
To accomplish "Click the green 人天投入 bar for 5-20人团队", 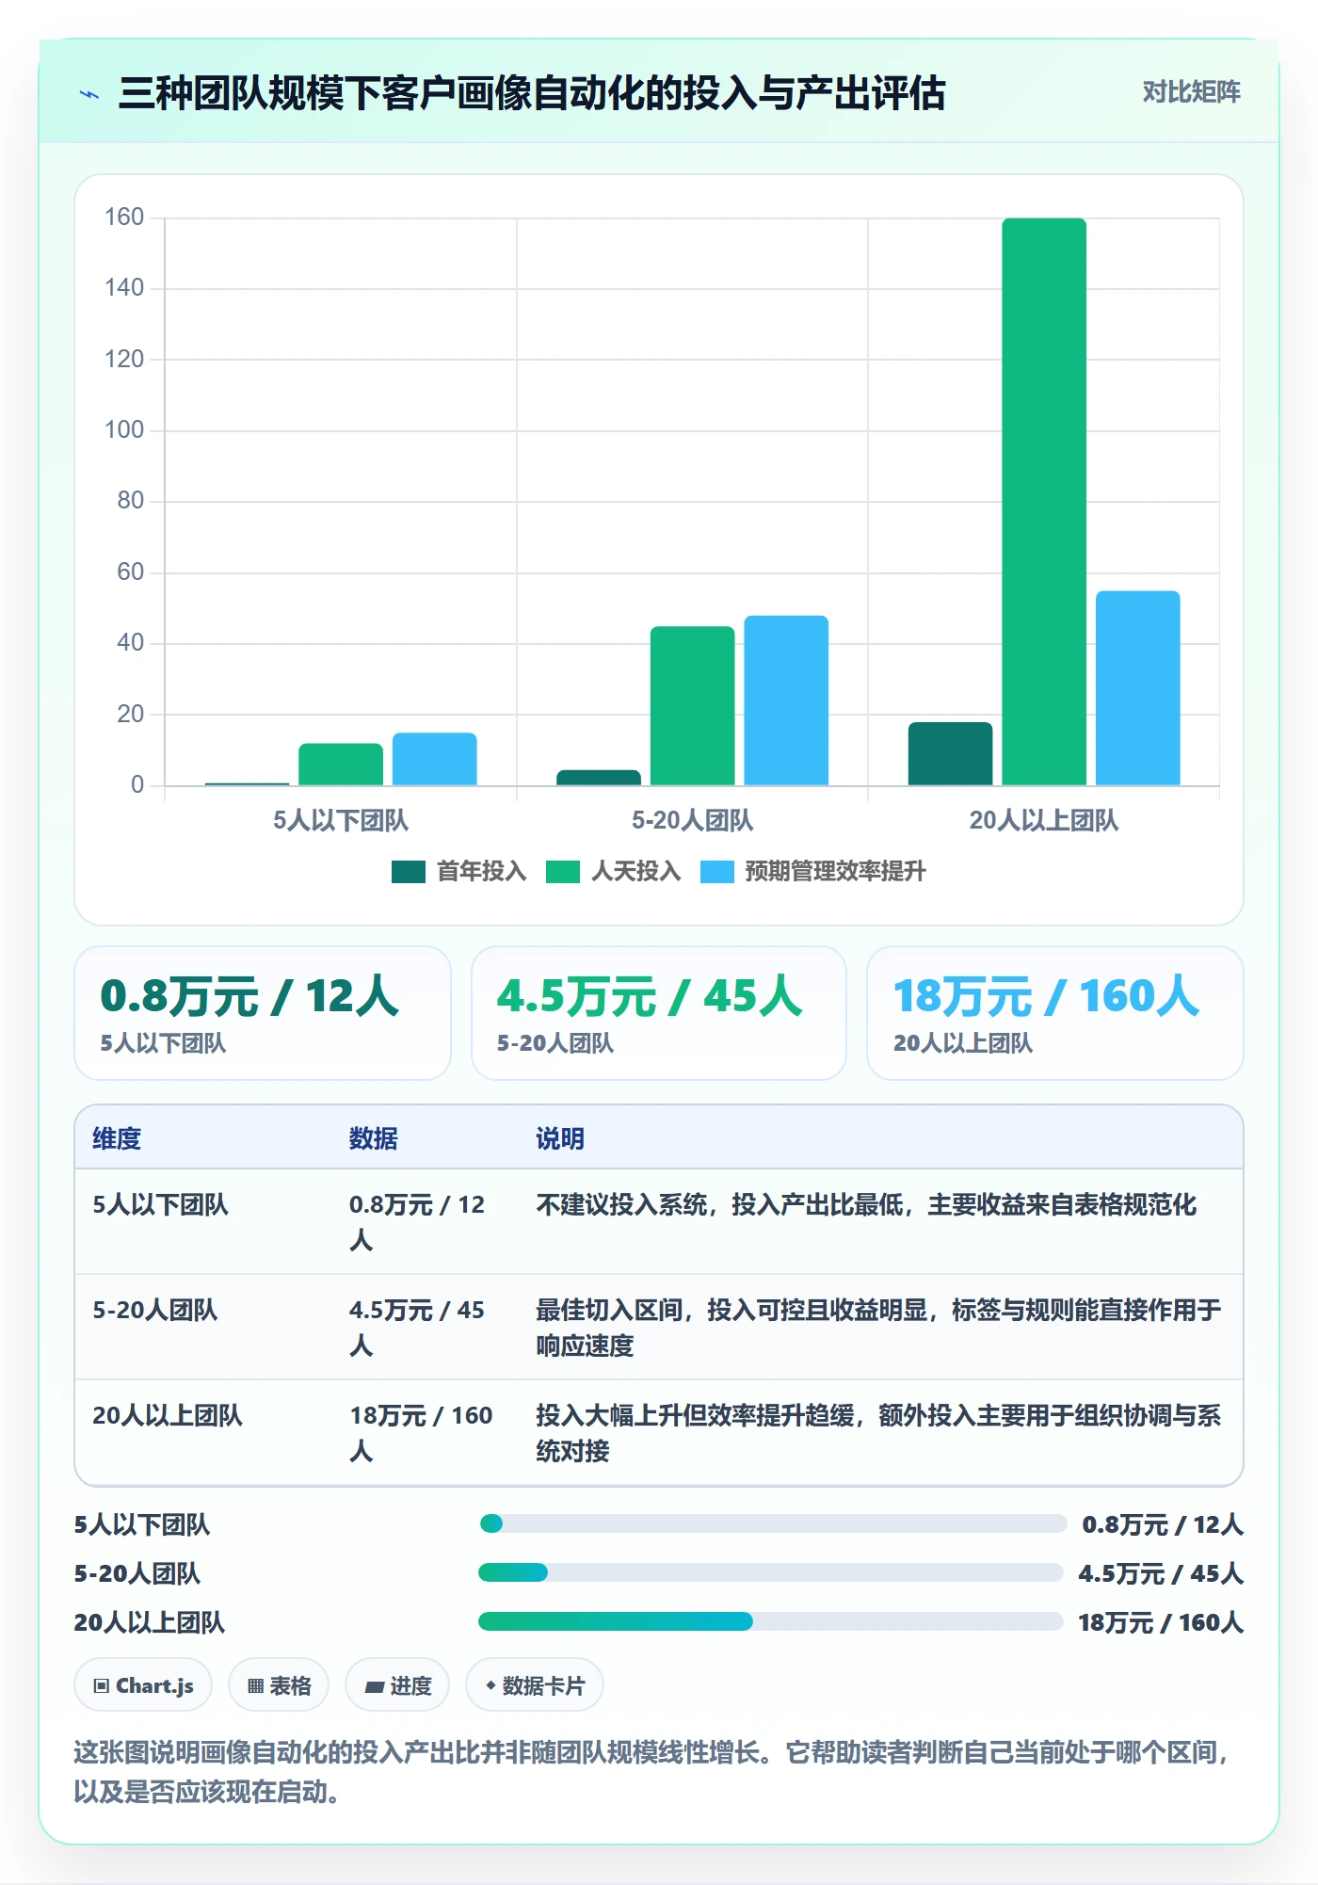I will [692, 705].
